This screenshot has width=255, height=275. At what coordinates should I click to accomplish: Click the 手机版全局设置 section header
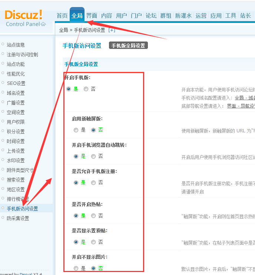tap(81, 64)
